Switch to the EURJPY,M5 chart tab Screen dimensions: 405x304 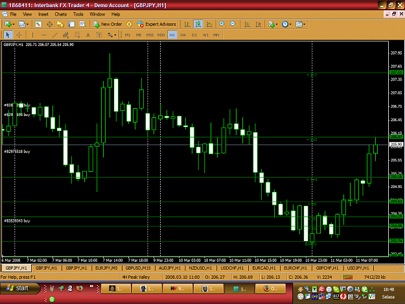tap(106, 268)
